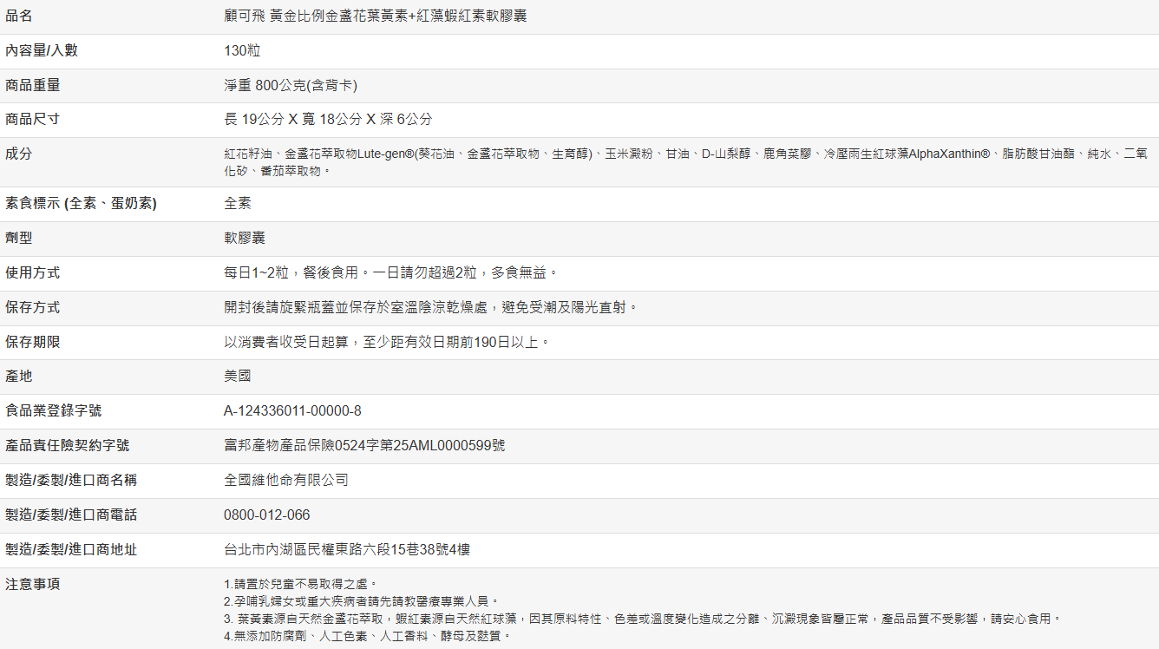Click the 軟膠囊 dosage form value
Screen dimensions: 1159x649
point(245,238)
